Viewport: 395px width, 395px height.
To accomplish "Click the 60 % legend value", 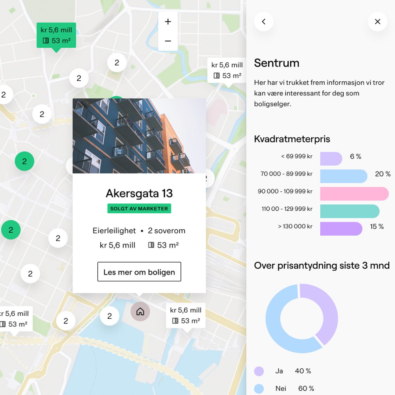I will [306, 388].
